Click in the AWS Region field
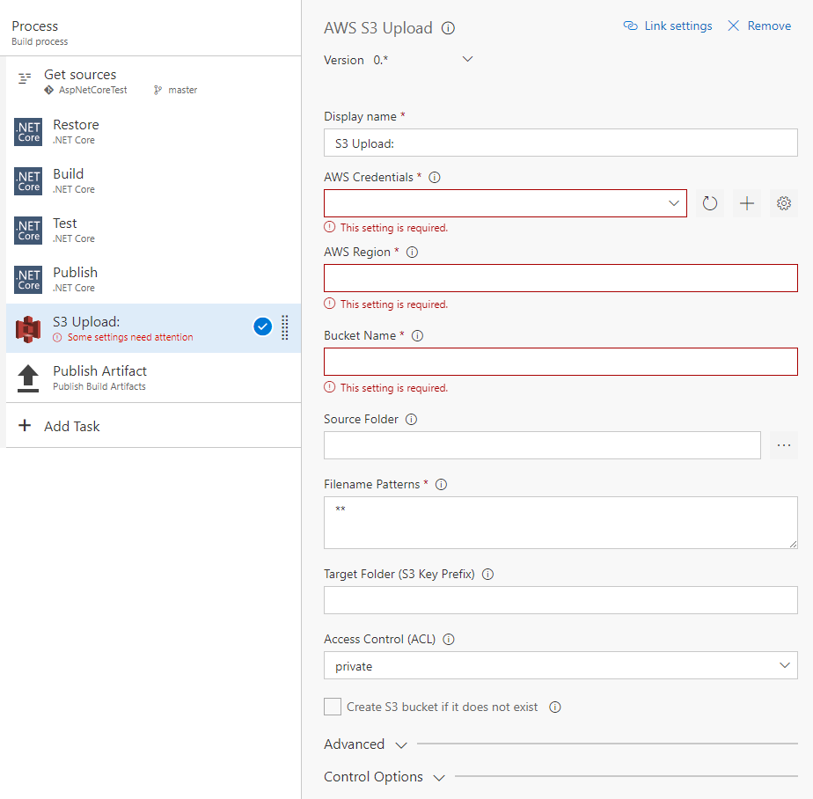 click(x=560, y=278)
